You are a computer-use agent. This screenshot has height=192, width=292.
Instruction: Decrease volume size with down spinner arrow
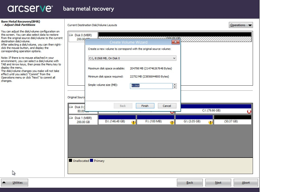pyautogui.click(x=175, y=87)
